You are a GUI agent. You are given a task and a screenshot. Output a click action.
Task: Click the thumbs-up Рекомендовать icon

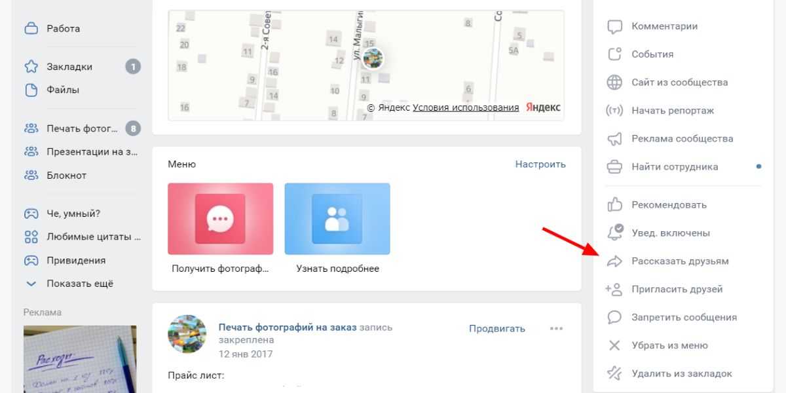point(614,205)
